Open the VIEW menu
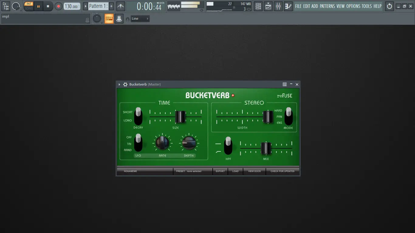Image resolution: width=415 pixels, height=233 pixels. (x=341, y=6)
